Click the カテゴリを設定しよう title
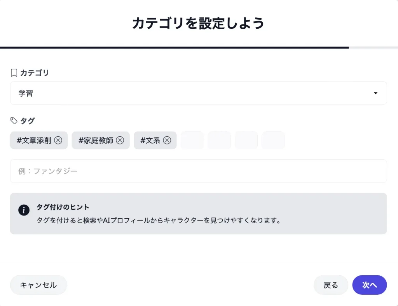This screenshot has height=306, width=398. click(199, 23)
